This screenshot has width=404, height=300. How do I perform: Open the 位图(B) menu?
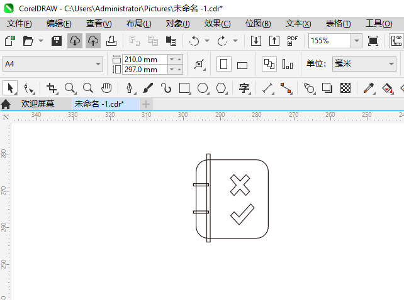(258, 24)
